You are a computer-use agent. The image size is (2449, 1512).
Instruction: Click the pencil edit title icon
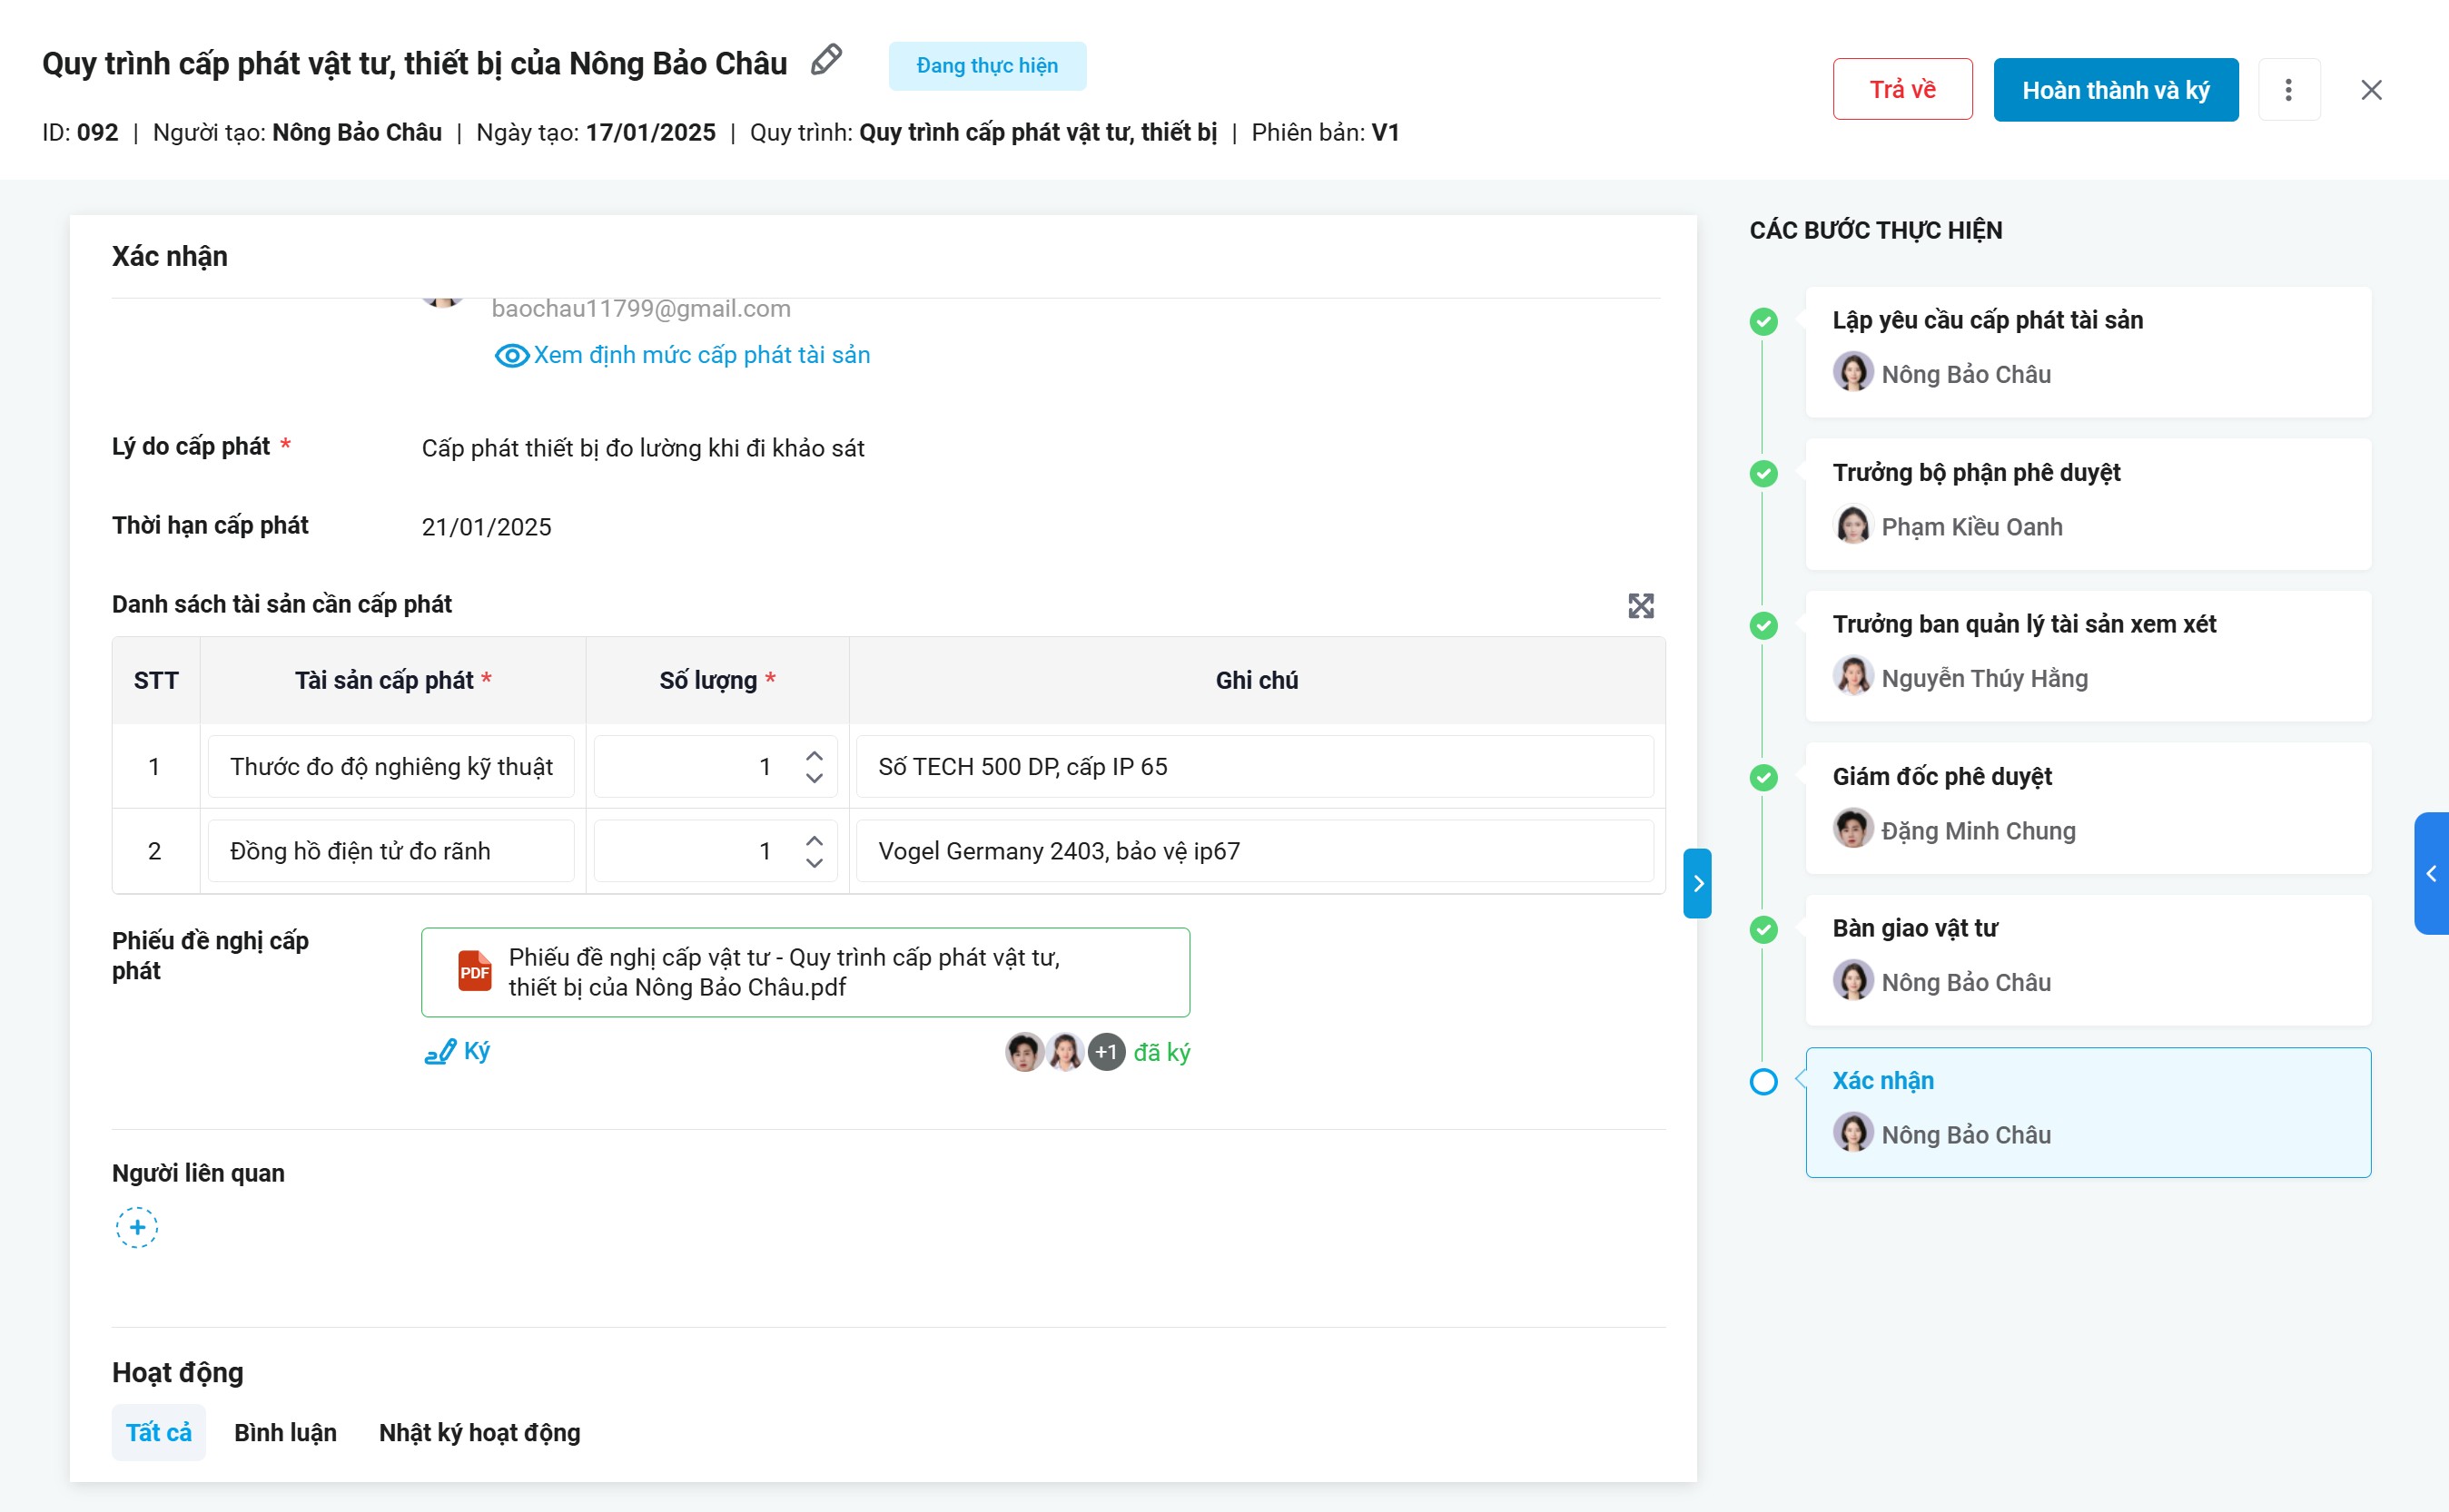[826, 61]
